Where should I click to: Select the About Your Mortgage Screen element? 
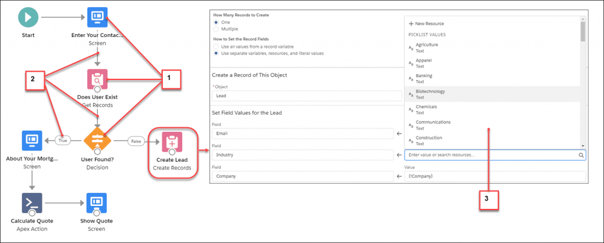(31, 141)
